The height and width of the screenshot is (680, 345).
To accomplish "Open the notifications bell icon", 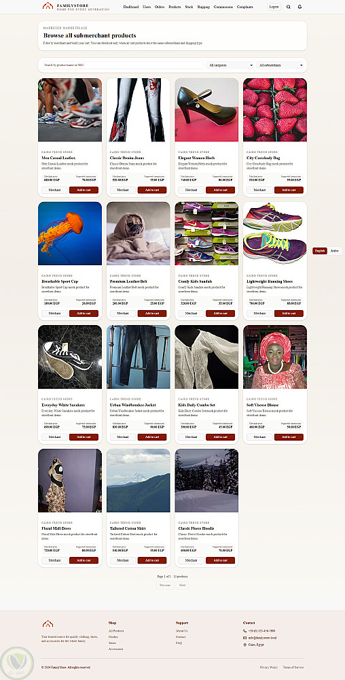I will click(x=299, y=7).
